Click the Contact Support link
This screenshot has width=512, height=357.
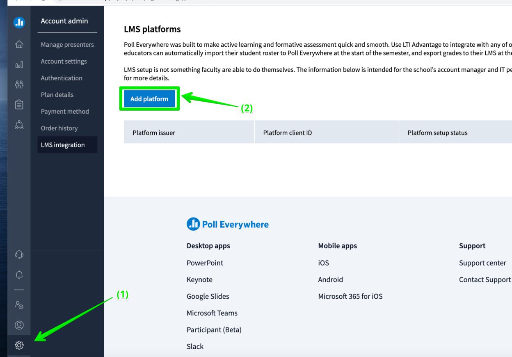point(485,280)
